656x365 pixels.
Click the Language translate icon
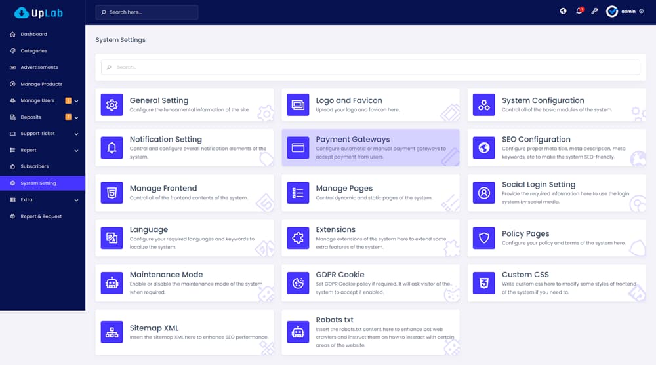pyautogui.click(x=112, y=238)
